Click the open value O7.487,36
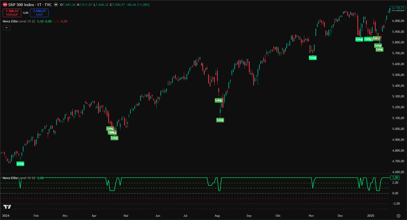Screen dimensions: 407x220 (x=68, y=5)
